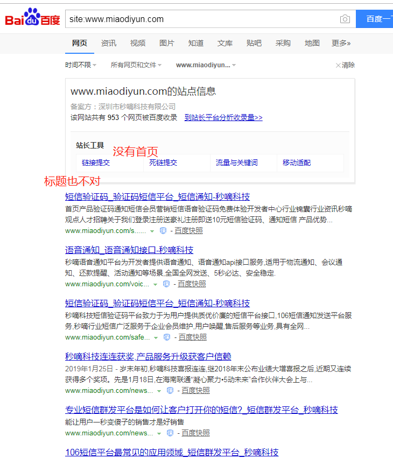
Task: Click green URL www.miaodiyun.com/safe...
Action: pyautogui.click(x=107, y=337)
